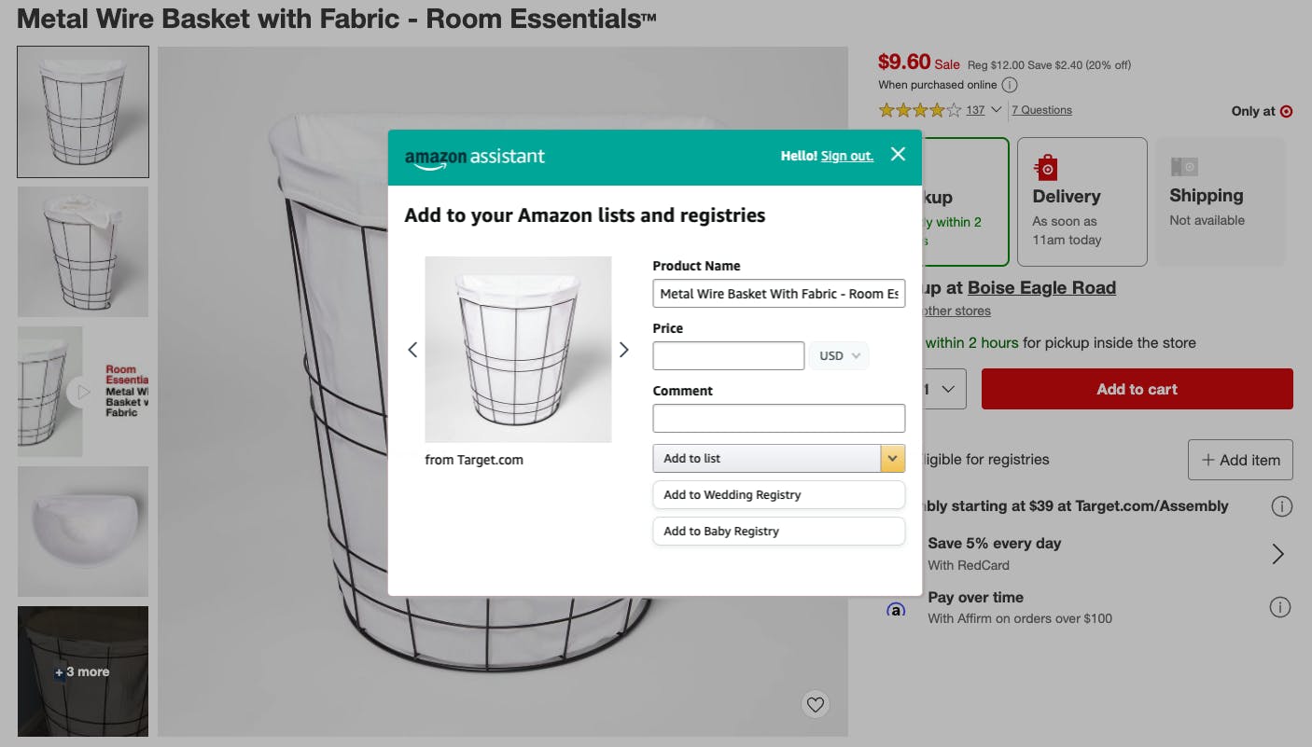
Task: Click Add to Baby Registry
Action: [778, 531]
